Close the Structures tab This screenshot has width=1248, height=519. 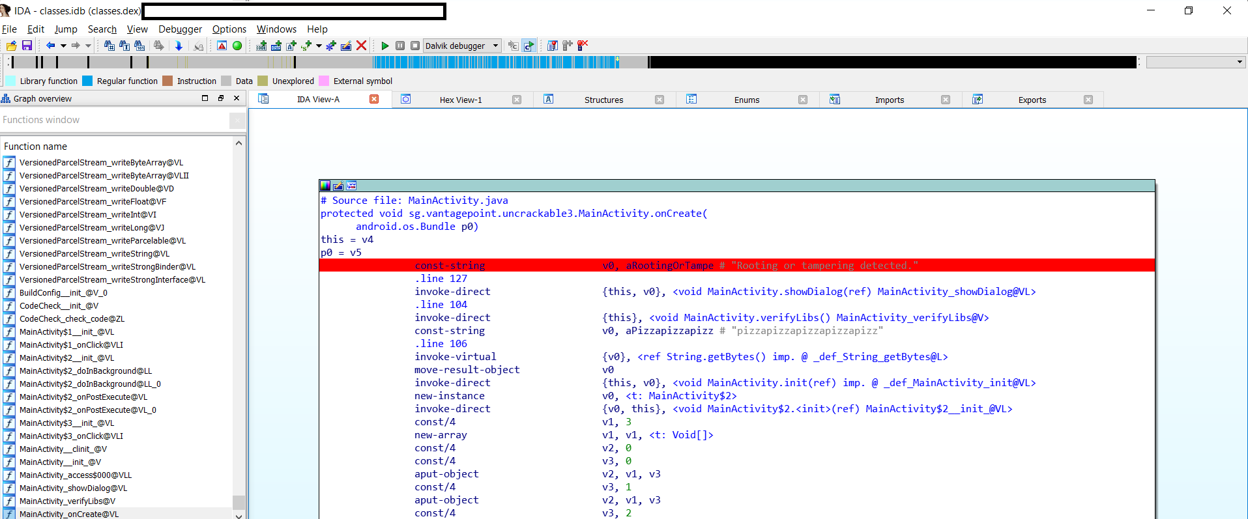(660, 100)
